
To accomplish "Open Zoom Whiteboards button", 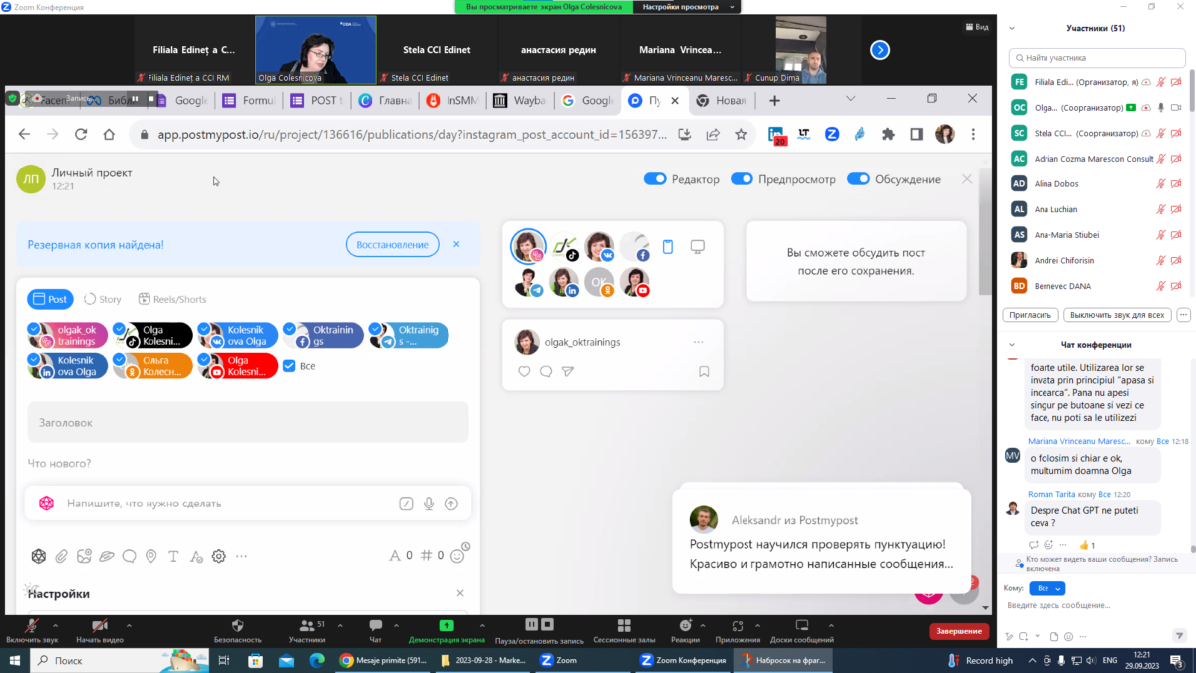I will pyautogui.click(x=800, y=631).
